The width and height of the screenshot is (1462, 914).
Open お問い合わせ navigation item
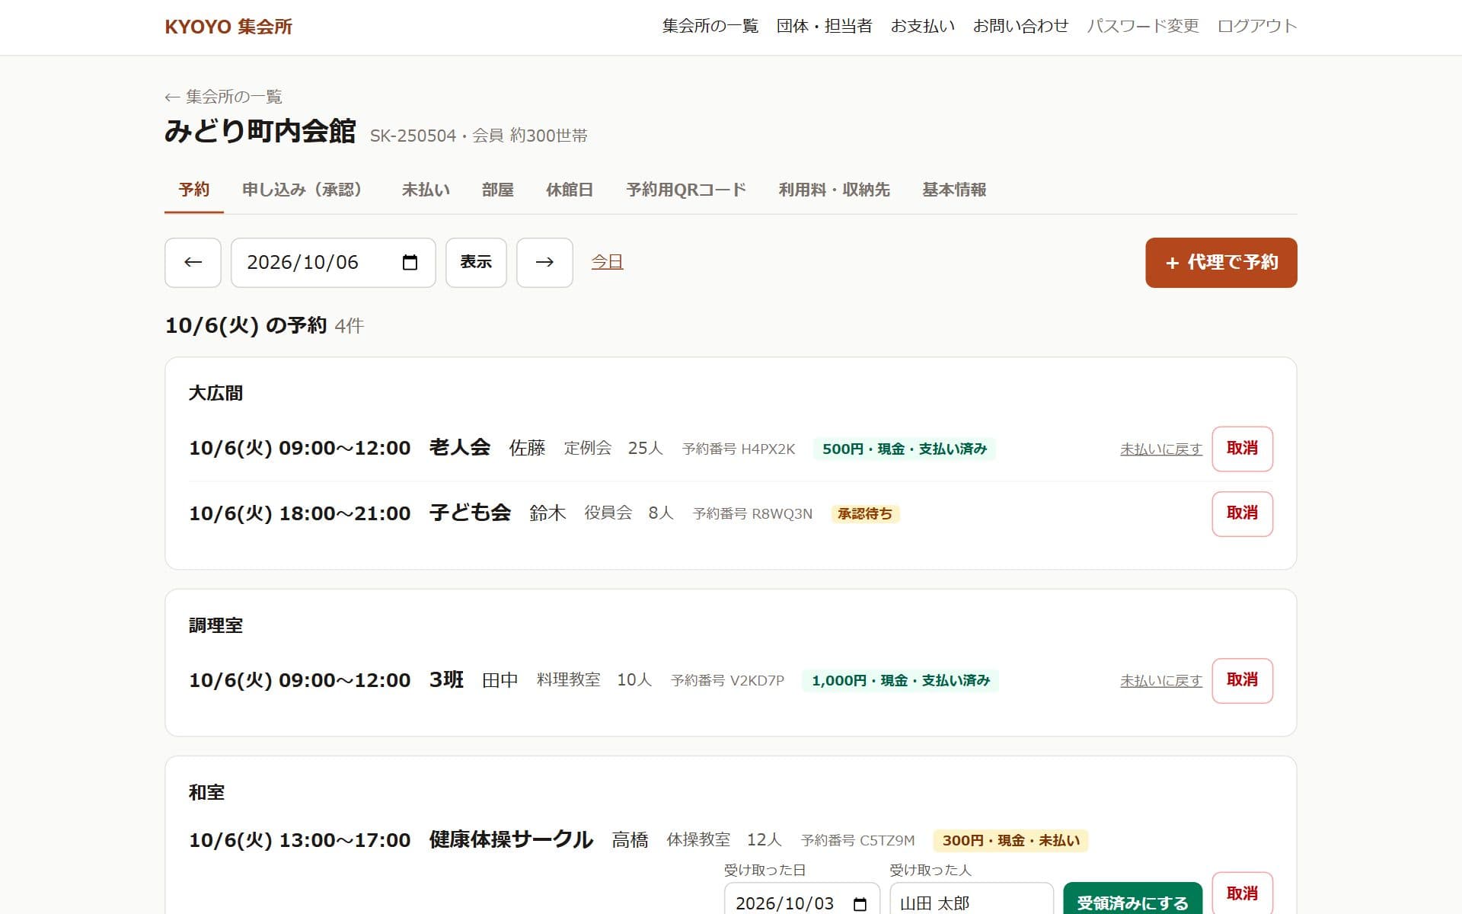point(1020,26)
